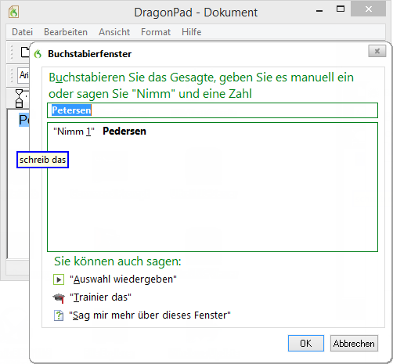Click "Sag mir mehr über dieses Fenster"
The width and height of the screenshot is (393, 364).
tap(150, 315)
